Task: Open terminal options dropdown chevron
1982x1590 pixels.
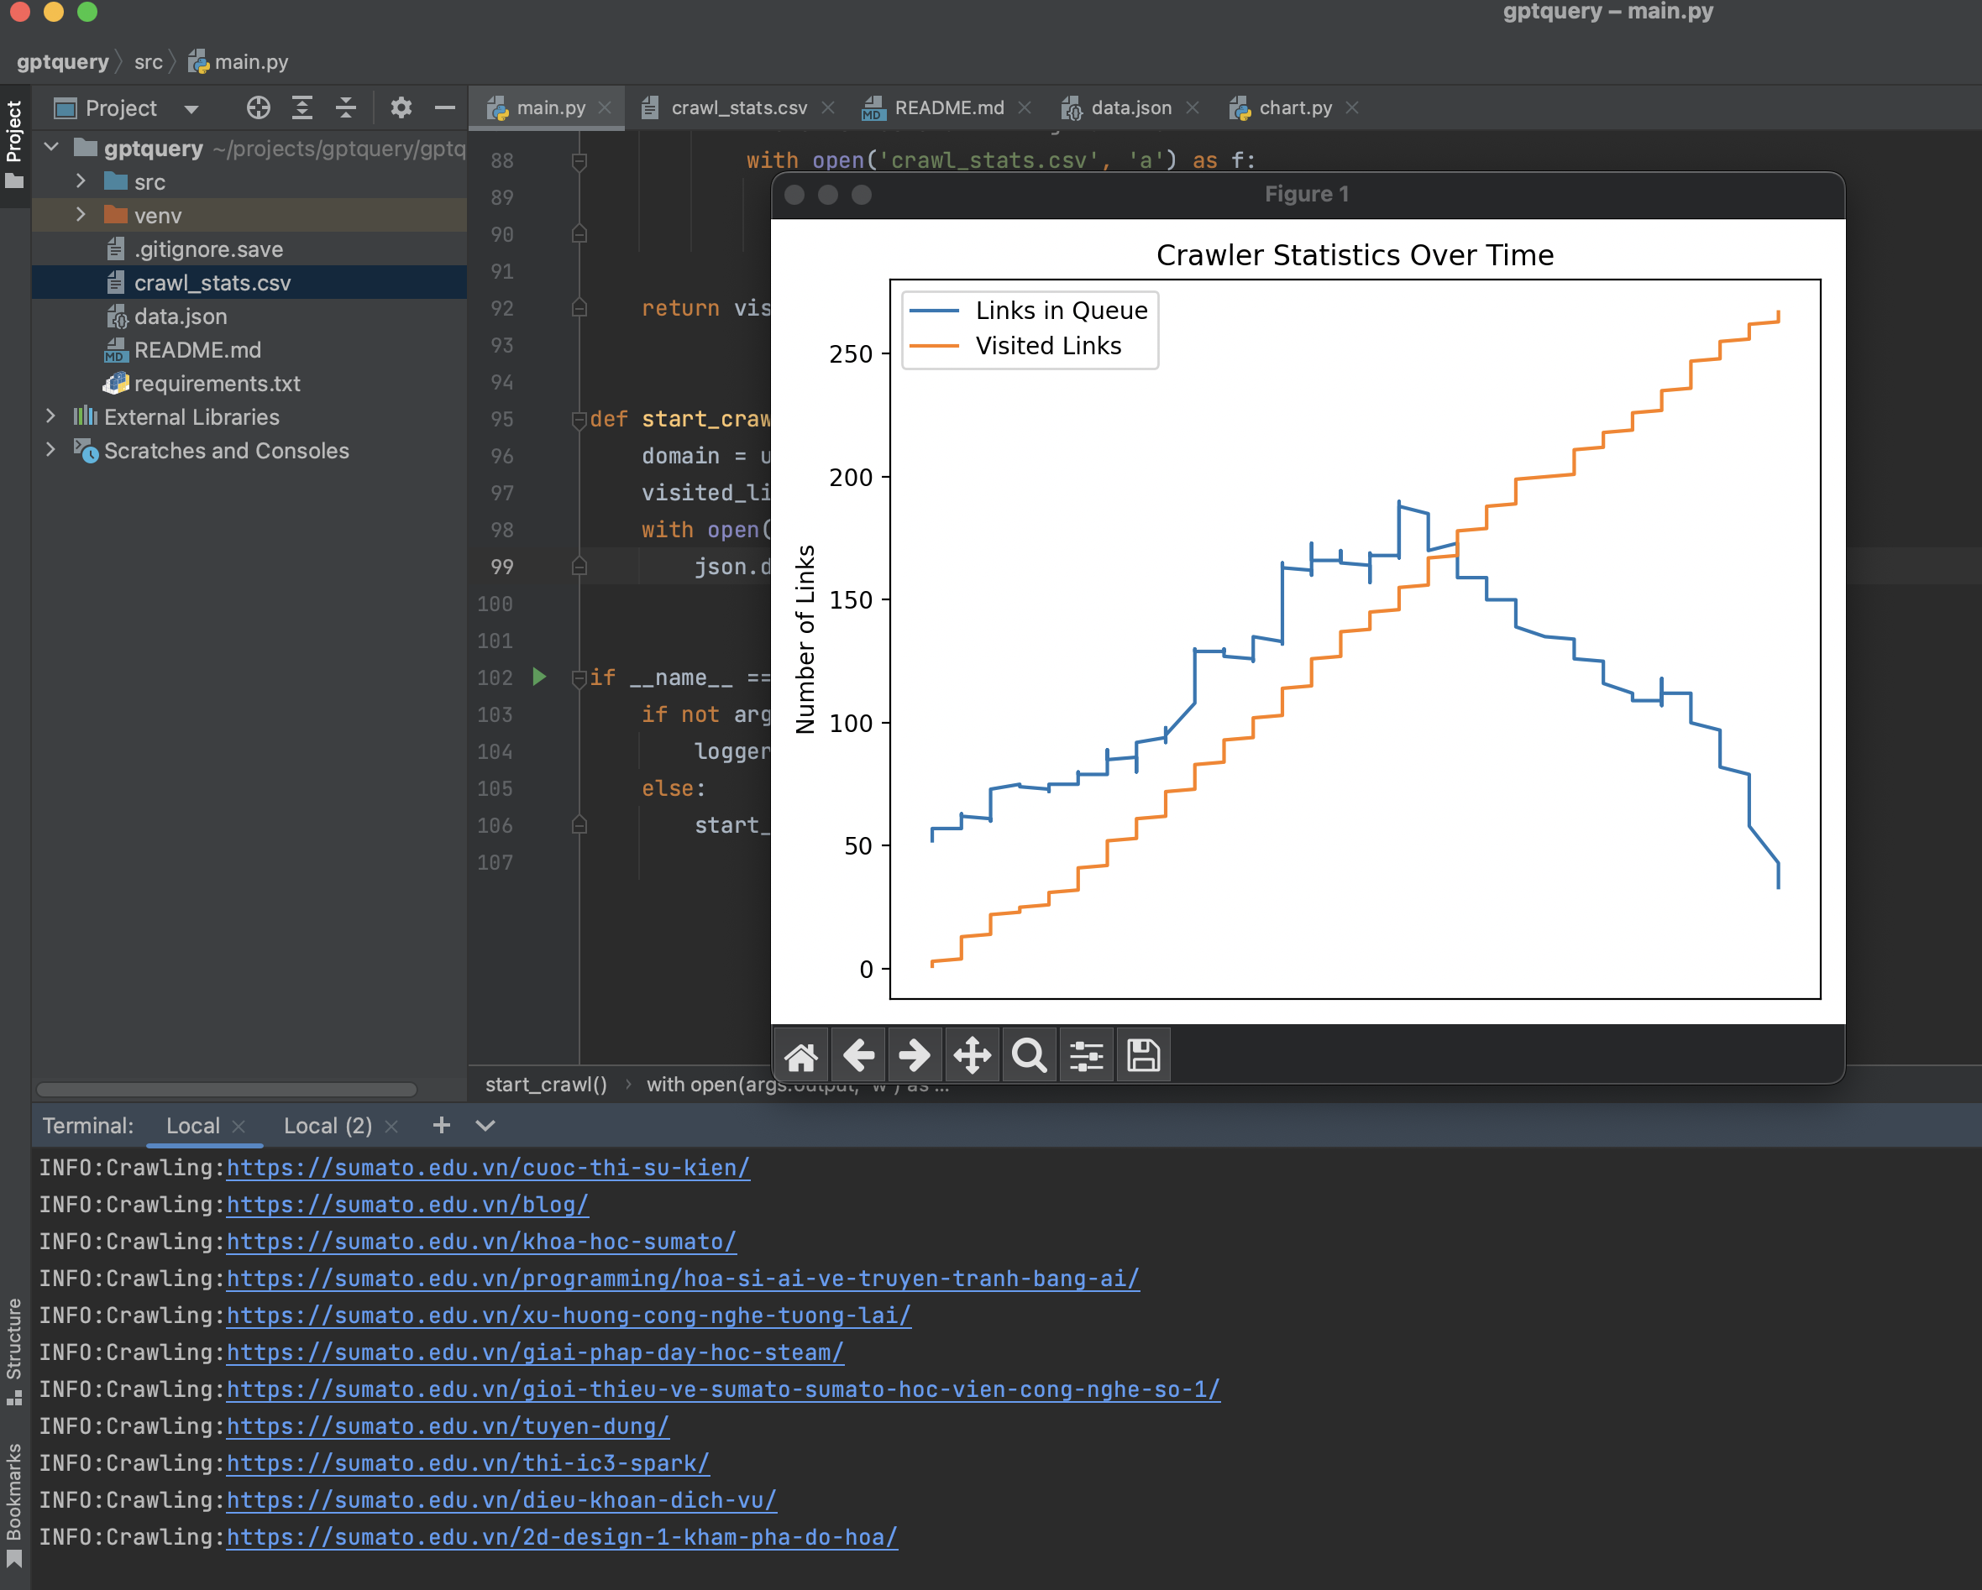Action: [485, 1126]
